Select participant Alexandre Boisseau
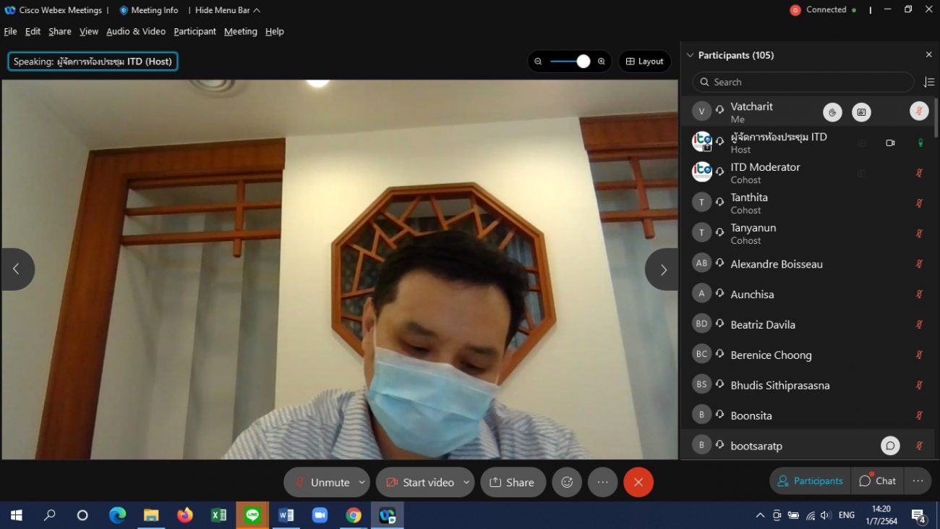Viewport: 940px width, 529px height. pyautogui.click(x=806, y=264)
